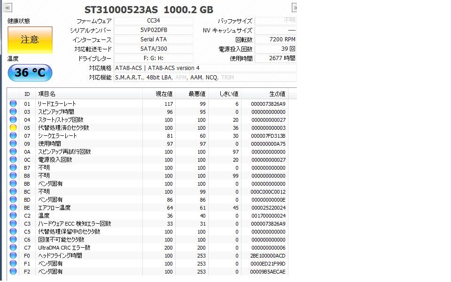Viewport: 451px width, 282px height.
Task: Click the ID column header
Action: click(x=27, y=94)
